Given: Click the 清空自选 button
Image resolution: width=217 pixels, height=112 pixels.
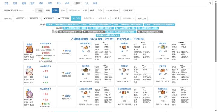Looking at the screenshot, I should click(8, 18).
